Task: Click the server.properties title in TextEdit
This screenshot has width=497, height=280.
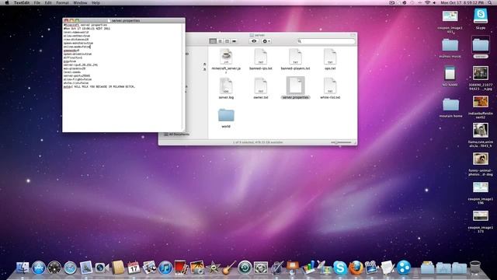Action: tap(126, 20)
